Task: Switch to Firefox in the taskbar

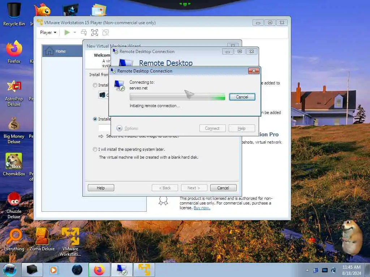Action: pos(99,270)
